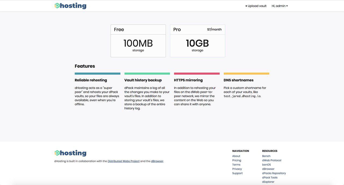Select the Pro 10GB plan card
The image size is (344, 185).
tap(198, 41)
